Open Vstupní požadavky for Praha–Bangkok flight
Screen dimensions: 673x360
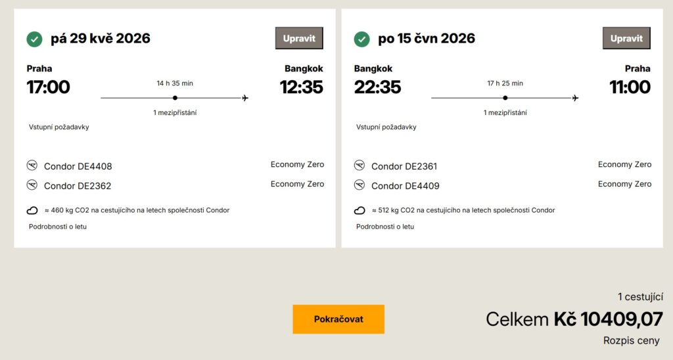click(x=59, y=127)
